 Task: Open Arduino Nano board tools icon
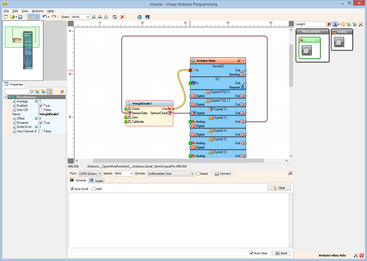click(x=239, y=61)
